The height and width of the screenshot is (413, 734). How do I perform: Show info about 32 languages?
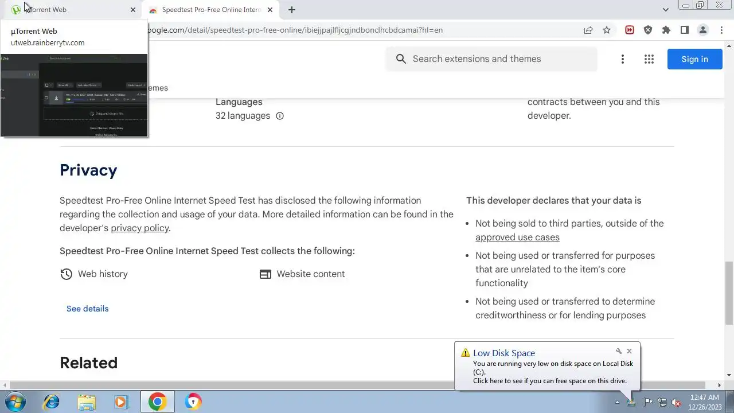[x=280, y=116]
